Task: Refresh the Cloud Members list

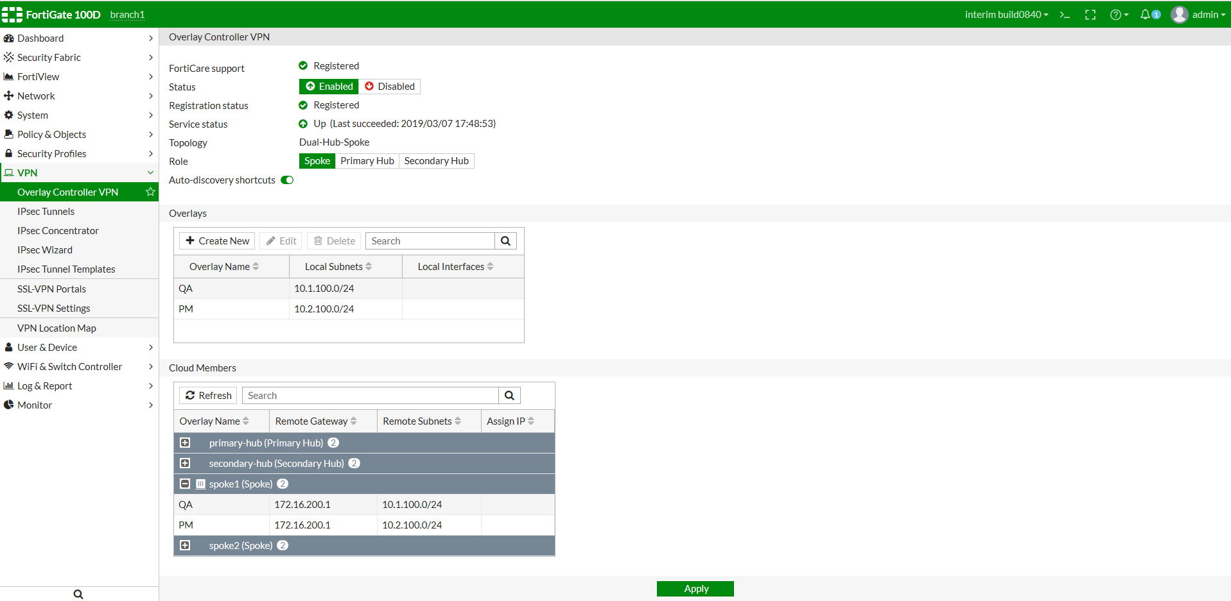Action: pos(208,396)
